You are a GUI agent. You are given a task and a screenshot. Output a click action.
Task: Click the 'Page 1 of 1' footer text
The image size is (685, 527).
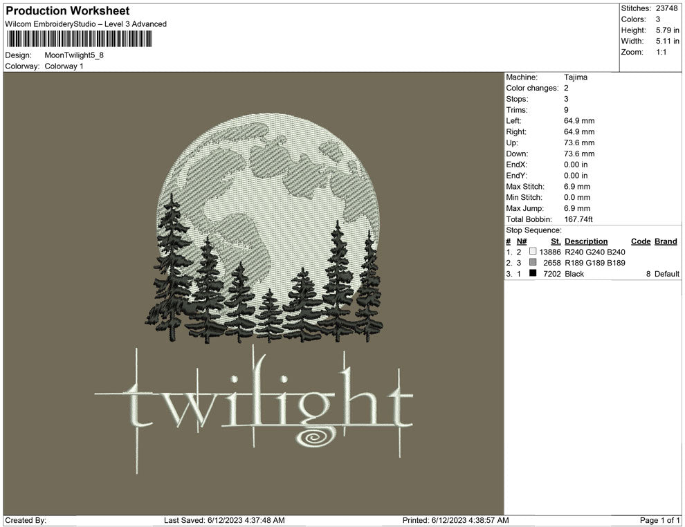[659, 520]
